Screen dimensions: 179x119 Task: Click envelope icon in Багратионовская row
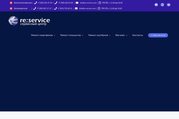click(77, 3)
